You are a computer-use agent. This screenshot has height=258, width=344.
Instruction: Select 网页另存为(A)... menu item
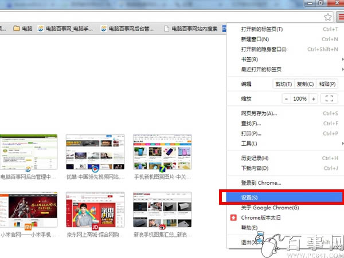tap(285, 113)
